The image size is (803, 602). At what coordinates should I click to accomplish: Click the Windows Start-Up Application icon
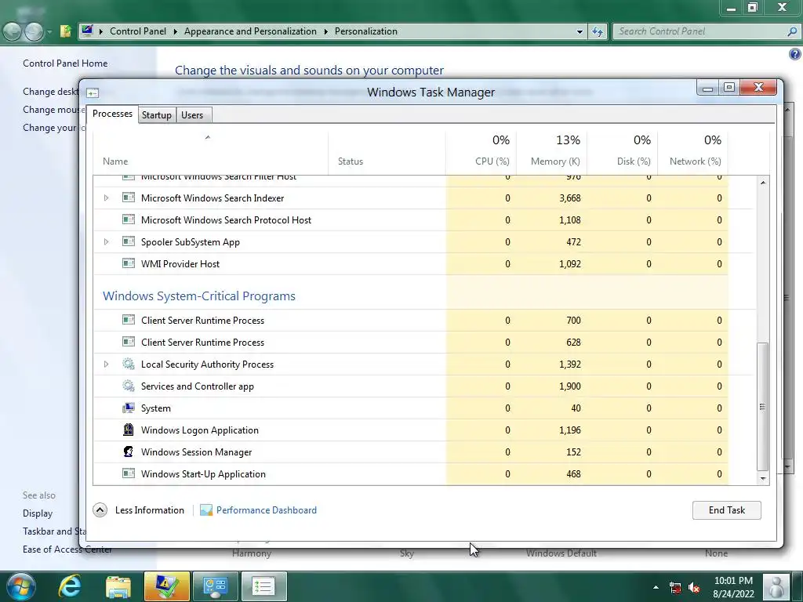129,473
